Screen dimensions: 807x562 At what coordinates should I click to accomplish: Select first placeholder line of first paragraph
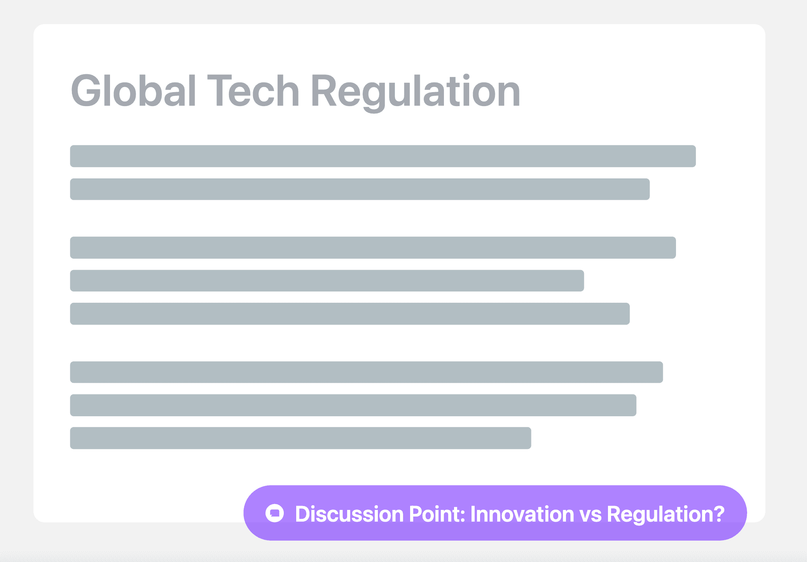(x=383, y=156)
